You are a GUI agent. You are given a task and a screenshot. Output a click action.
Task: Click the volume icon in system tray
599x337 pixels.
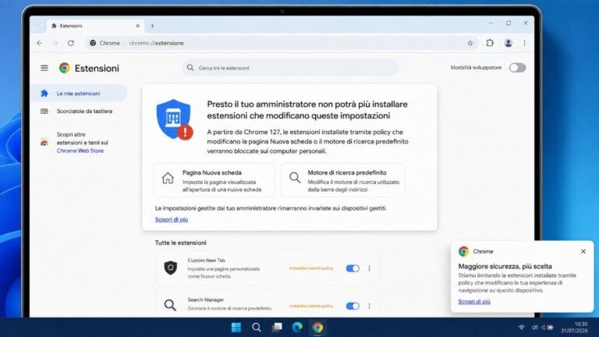tap(534, 328)
